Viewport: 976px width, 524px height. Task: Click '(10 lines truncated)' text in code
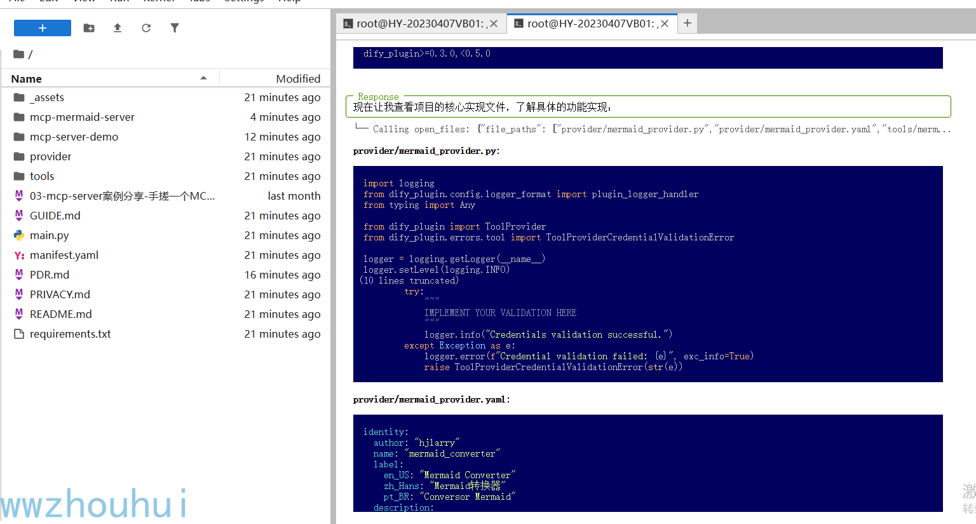click(410, 280)
